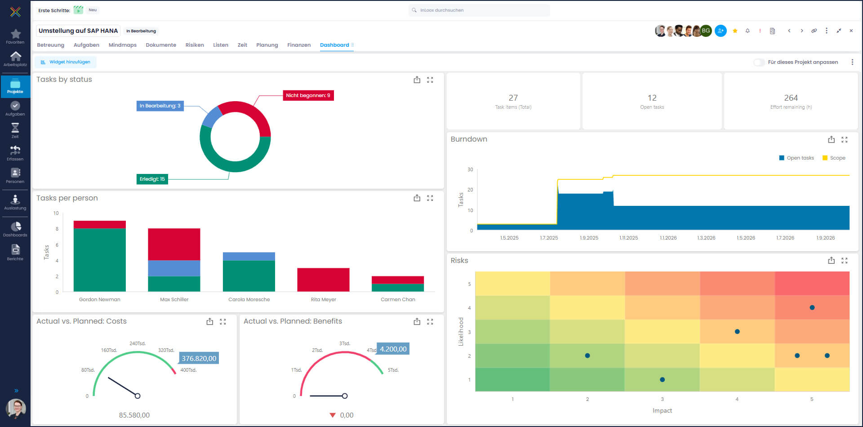Open the Listen tab
The width and height of the screenshot is (863, 427).
(221, 45)
